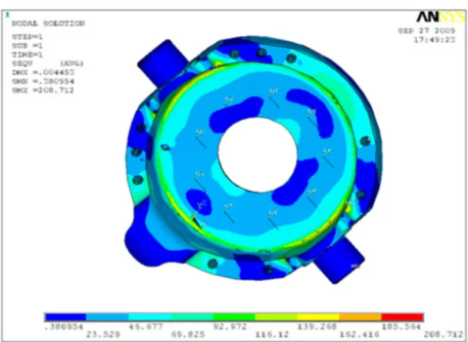Click the SEP 27 2009 date
Screen dimensions: 468x342
pyautogui.click(x=427, y=31)
